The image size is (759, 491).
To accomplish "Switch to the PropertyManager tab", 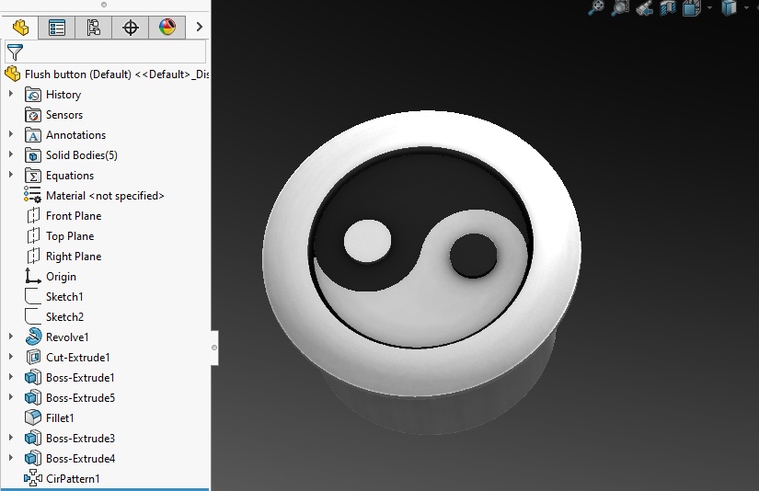I will click(x=57, y=28).
